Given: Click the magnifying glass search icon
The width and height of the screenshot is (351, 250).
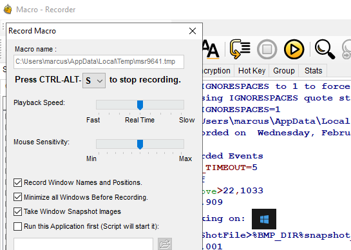Looking at the screenshot, I should point(325,49).
